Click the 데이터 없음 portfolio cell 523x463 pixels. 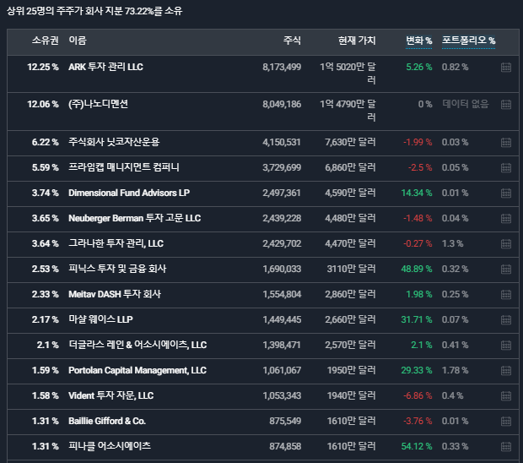(x=466, y=104)
